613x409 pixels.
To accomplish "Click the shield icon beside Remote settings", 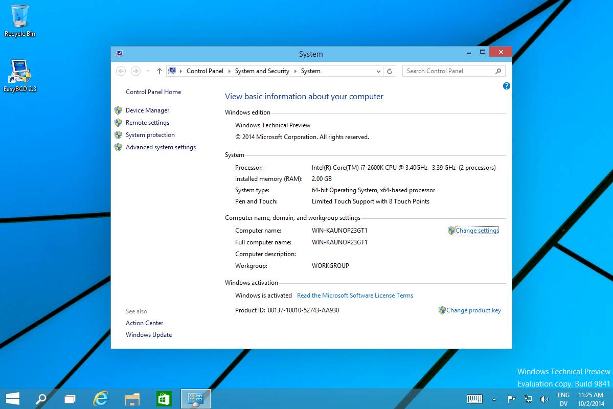I will [118, 122].
